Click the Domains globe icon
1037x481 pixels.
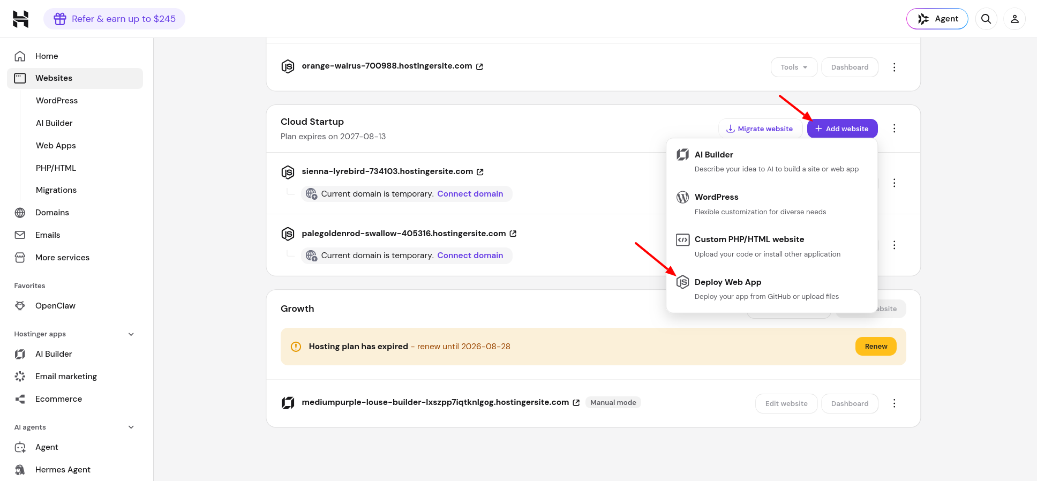[20, 213]
